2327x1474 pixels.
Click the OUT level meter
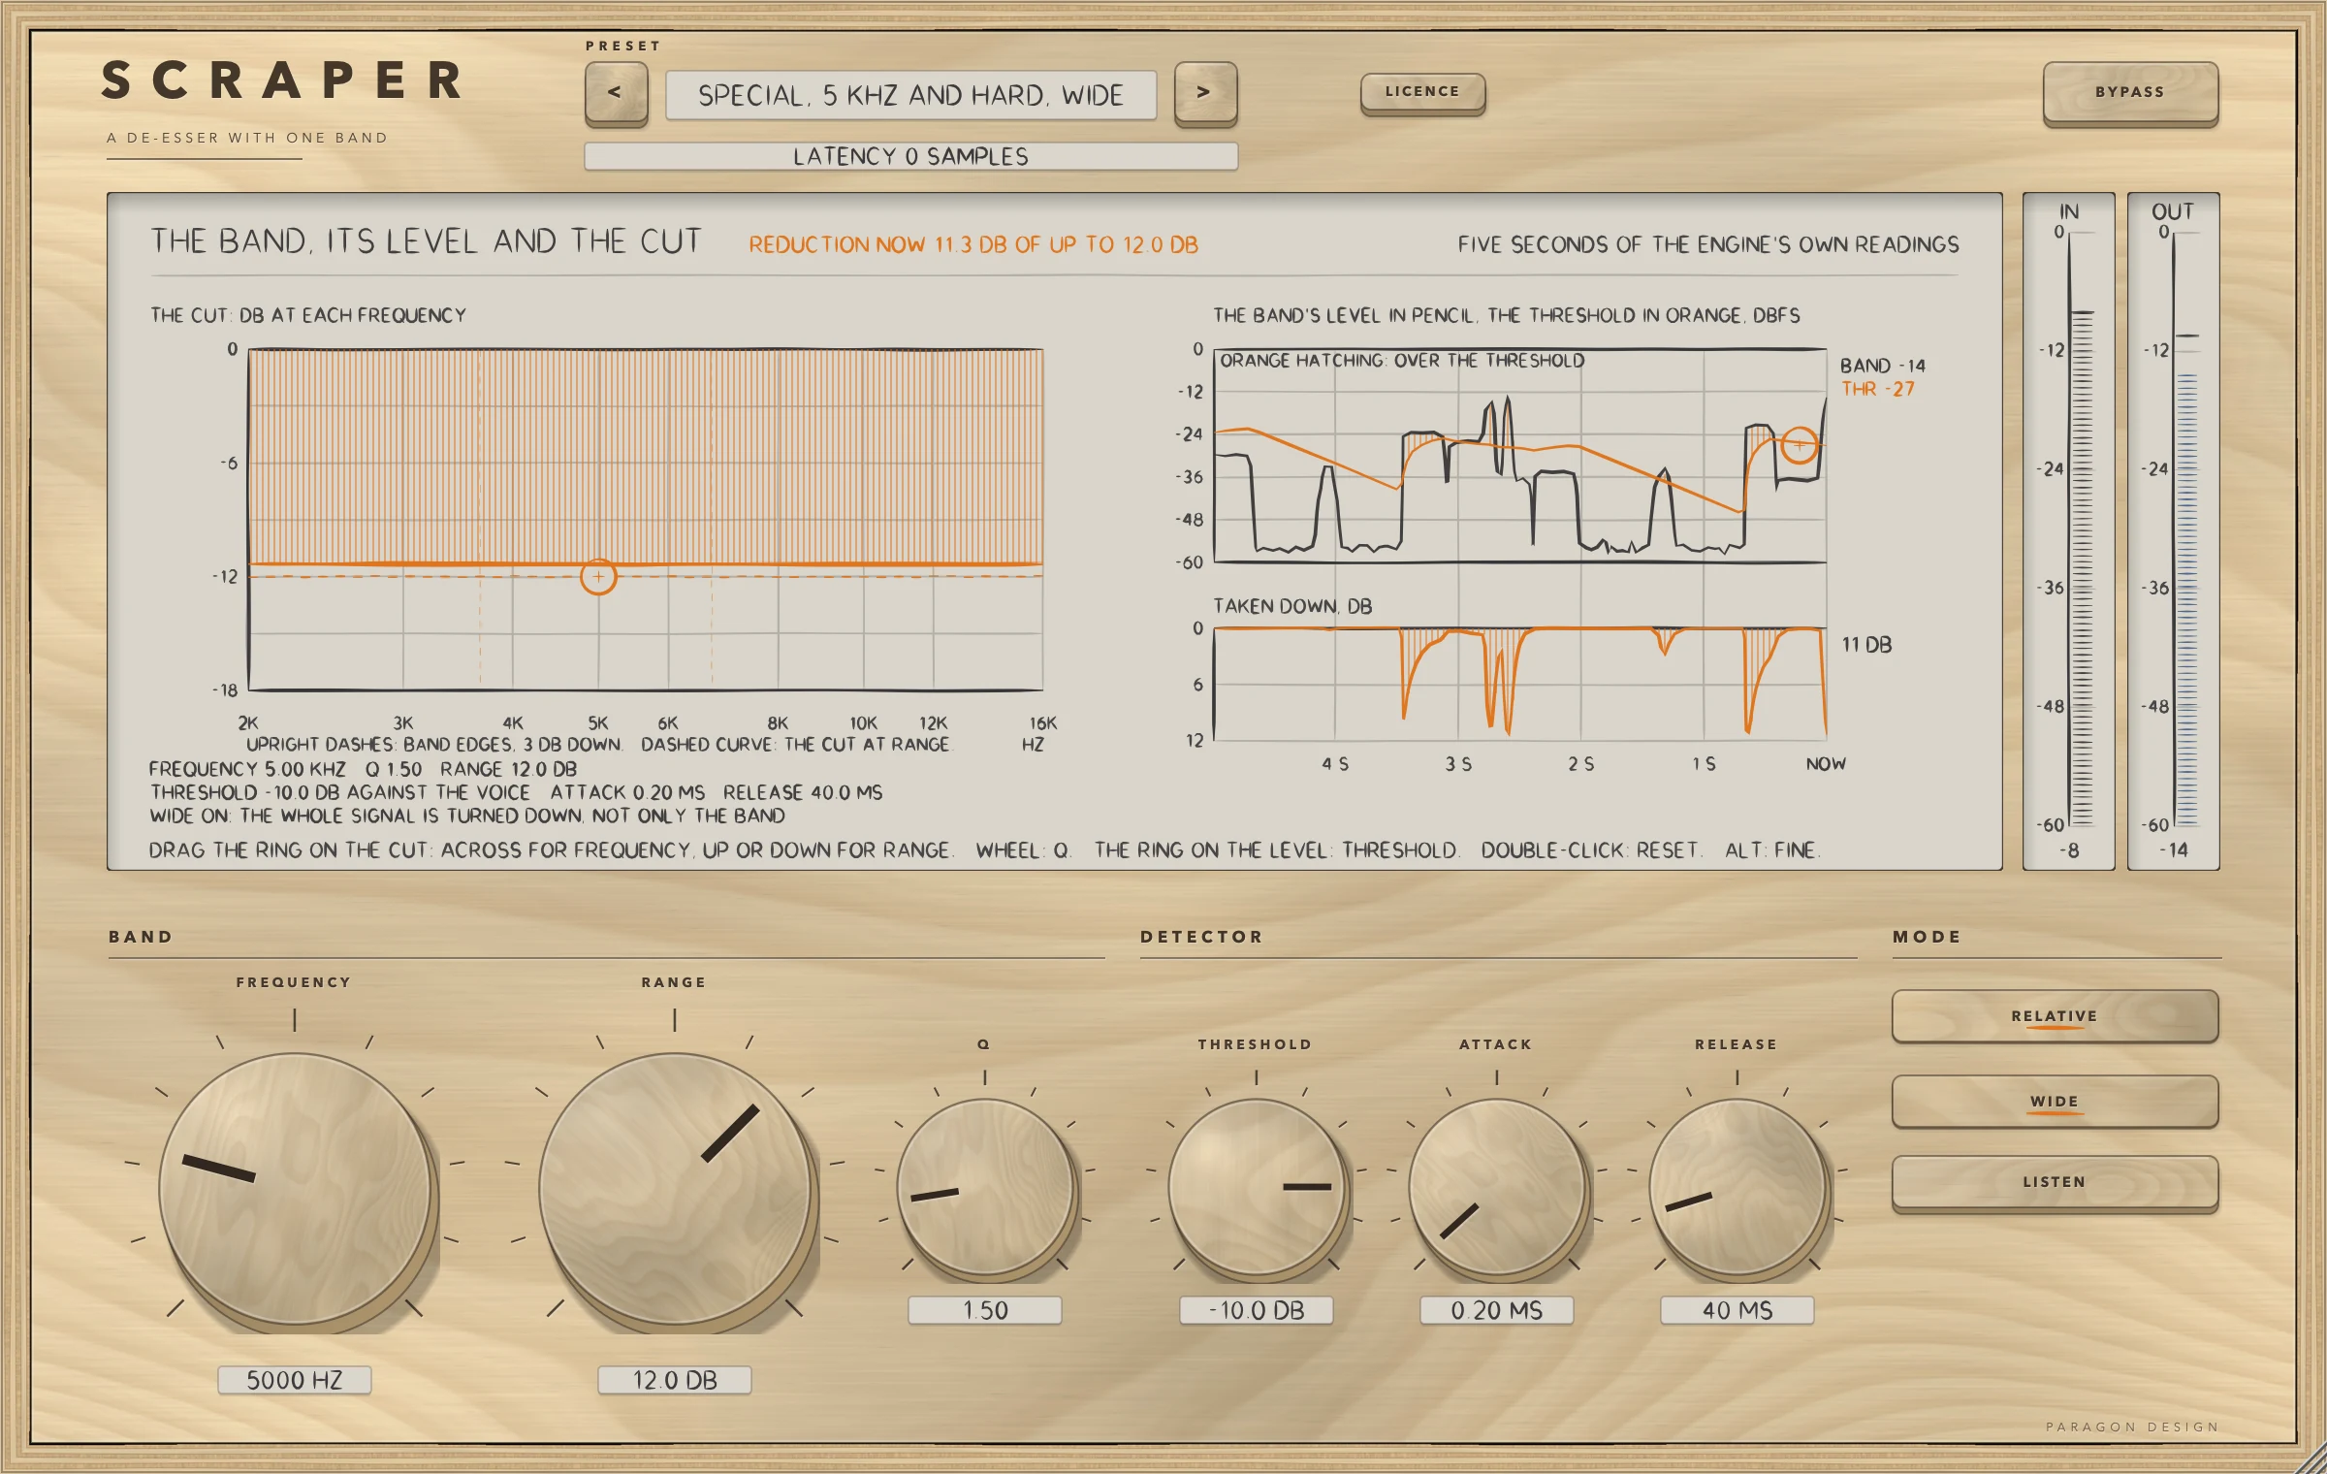click(2174, 530)
